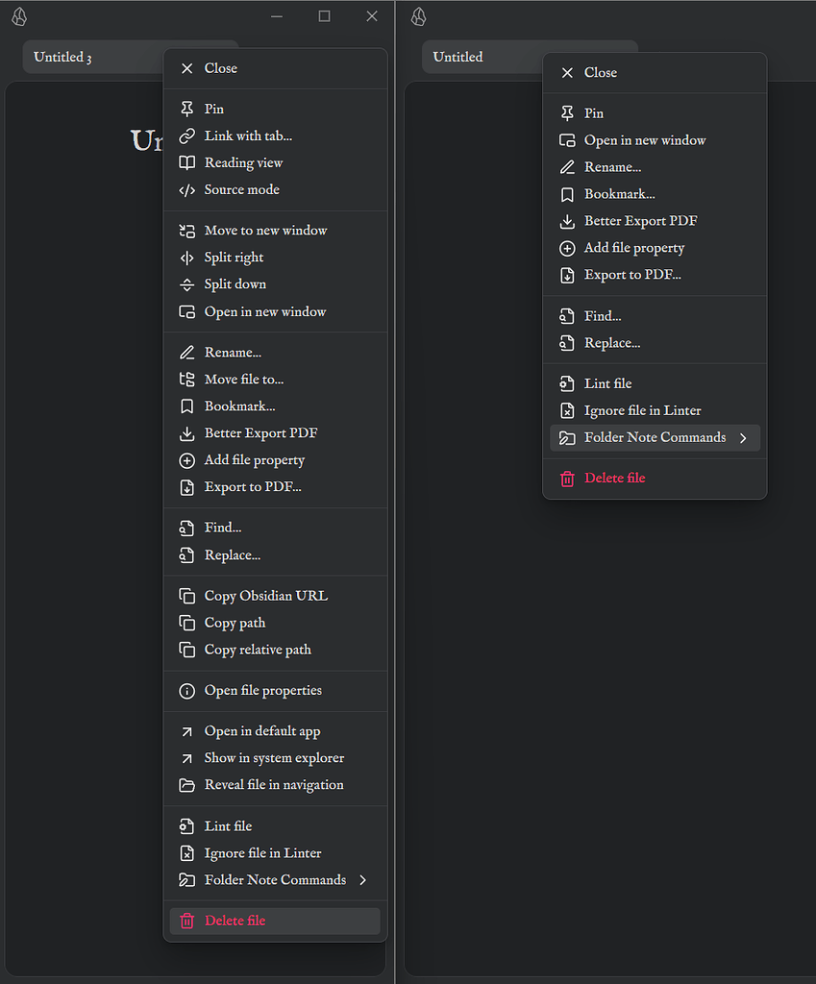Click the Copy Obsidian URL icon
The height and width of the screenshot is (984, 816).
click(x=187, y=596)
